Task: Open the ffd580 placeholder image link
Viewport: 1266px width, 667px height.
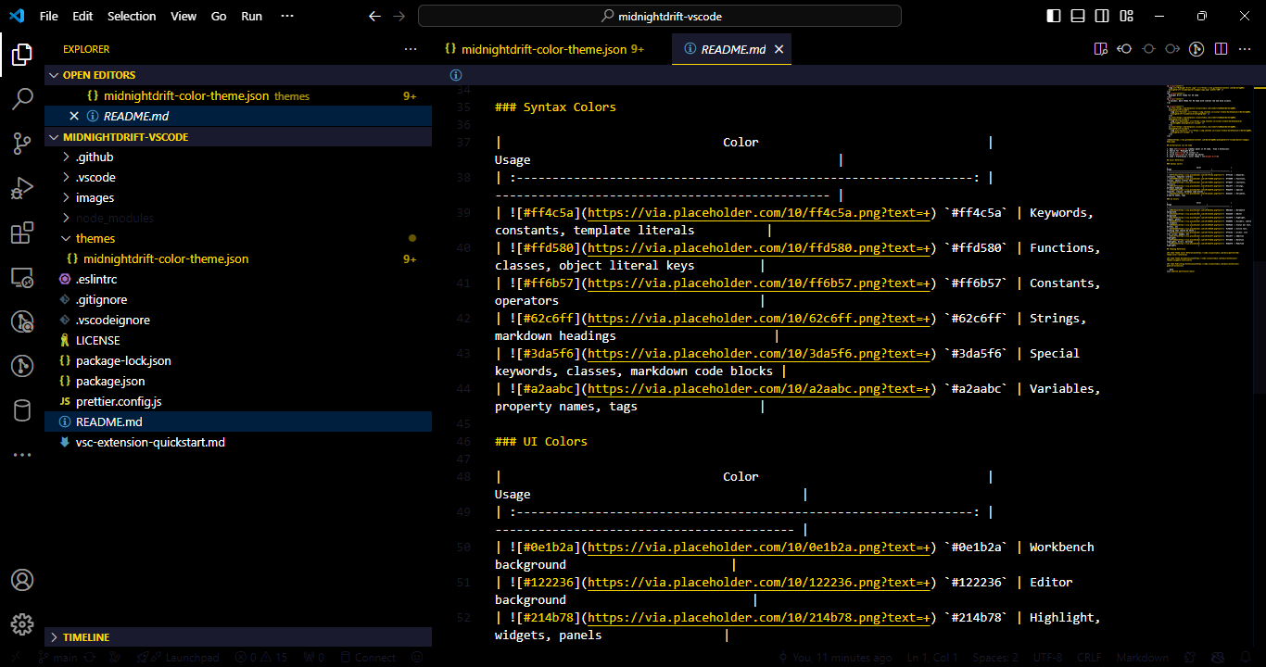Action: click(x=759, y=248)
